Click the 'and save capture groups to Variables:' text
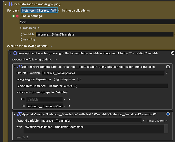 [42, 92]
